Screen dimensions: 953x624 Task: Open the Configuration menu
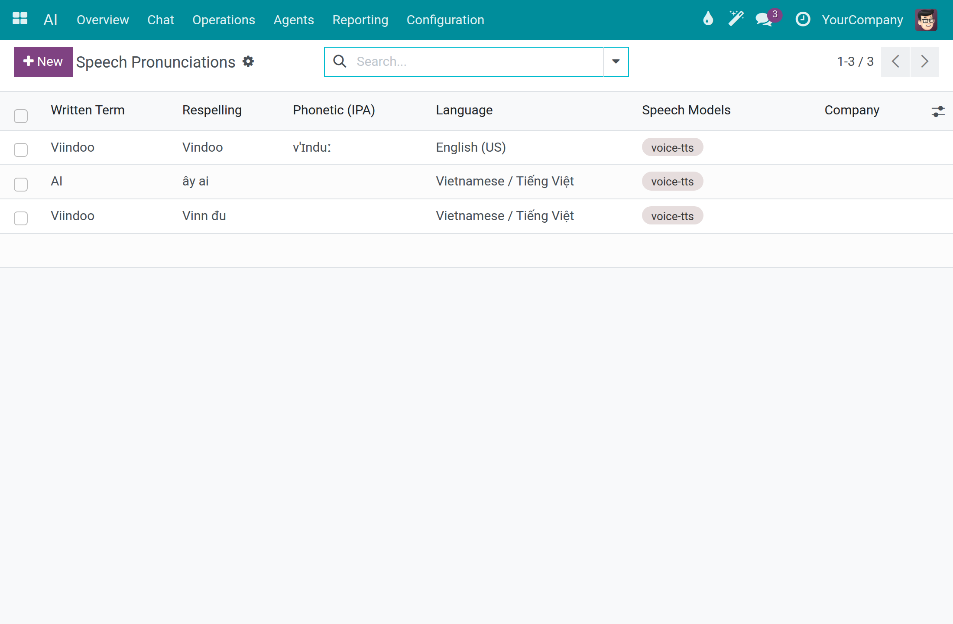(445, 20)
